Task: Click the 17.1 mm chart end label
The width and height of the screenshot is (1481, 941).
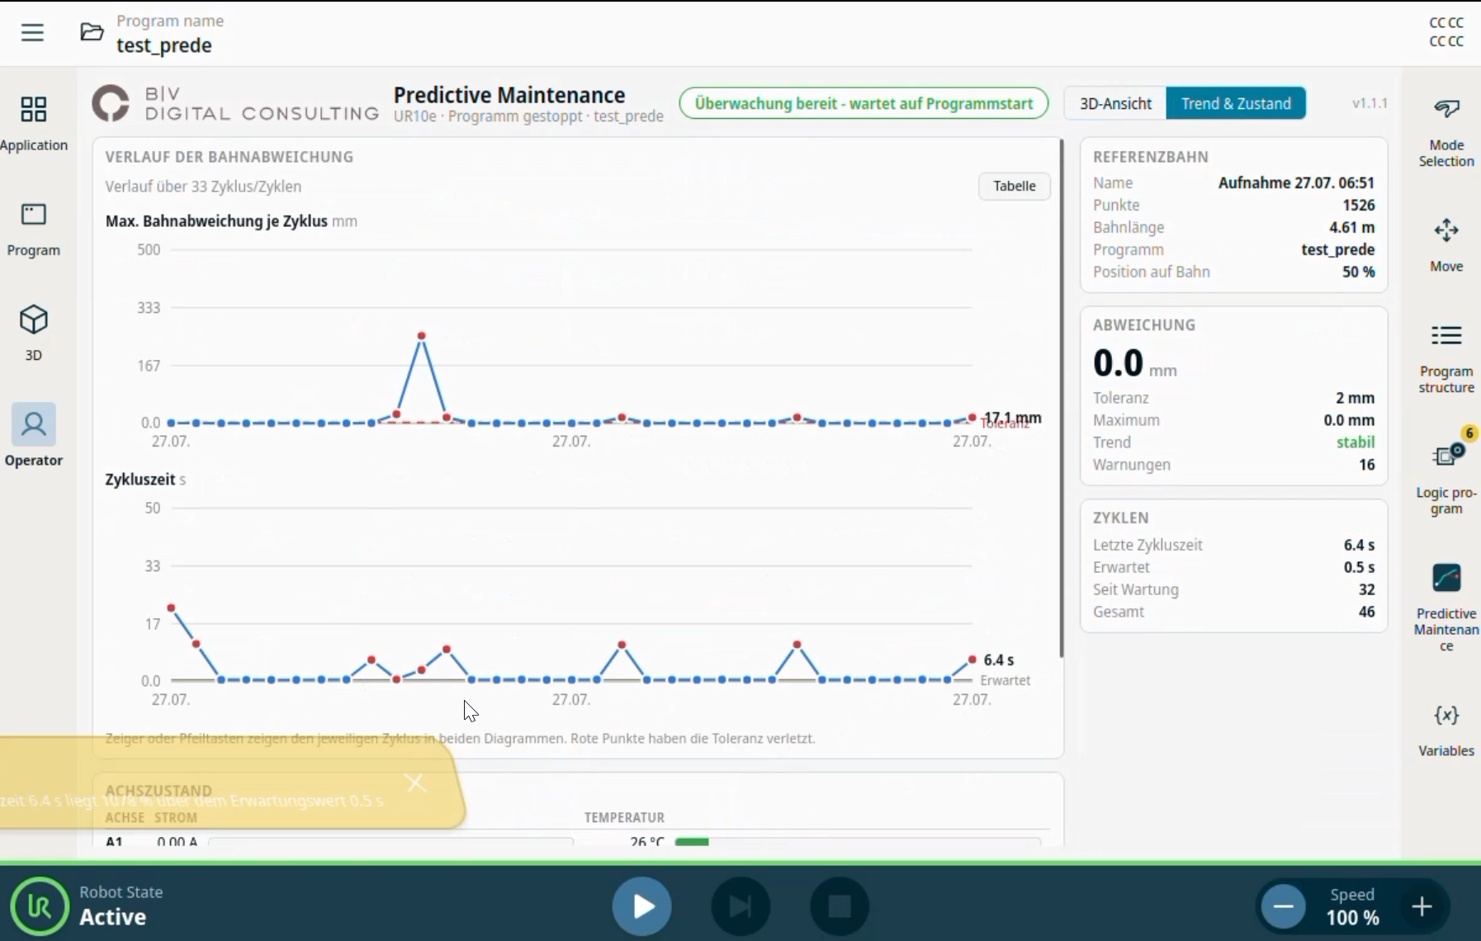Action: point(1012,418)
